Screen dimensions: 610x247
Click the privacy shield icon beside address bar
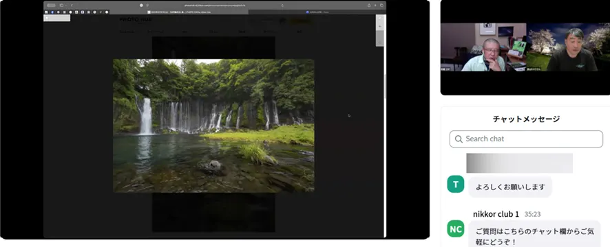click(x=147, y=5)
